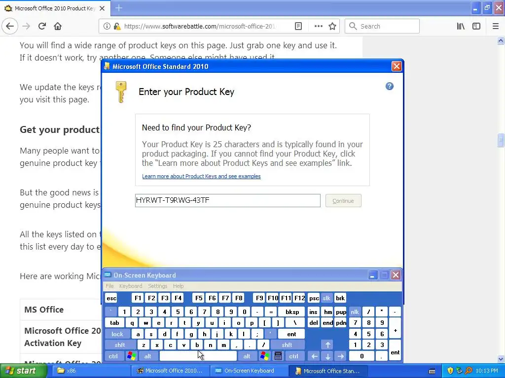505x378 pixels.
Task: Toggle the left shft key
Action: tap(120, 345)
